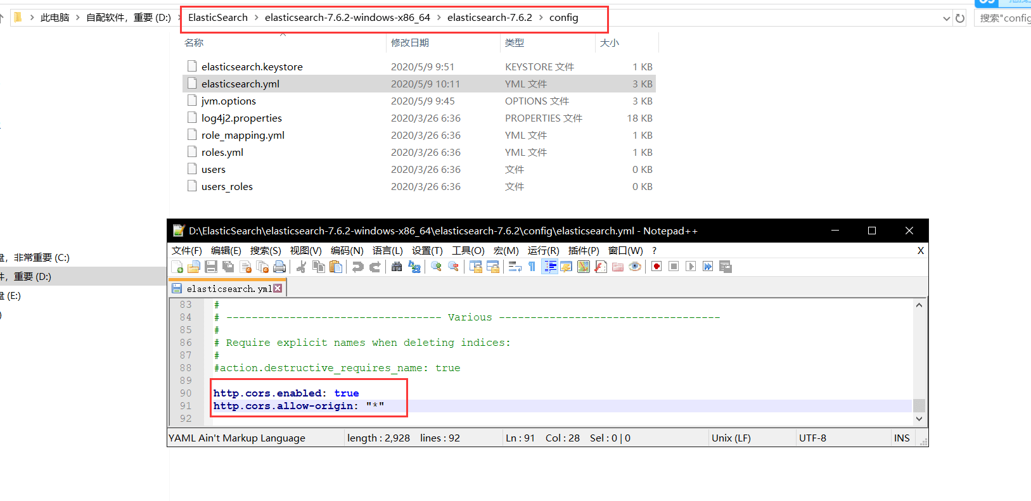Open the 编码(N) menu
Screen dimensions: 1031x501
point(347,251)
